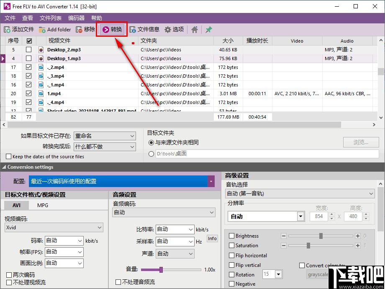
Task: Open the 查看 (View) menu
Action: click(28, 18)
